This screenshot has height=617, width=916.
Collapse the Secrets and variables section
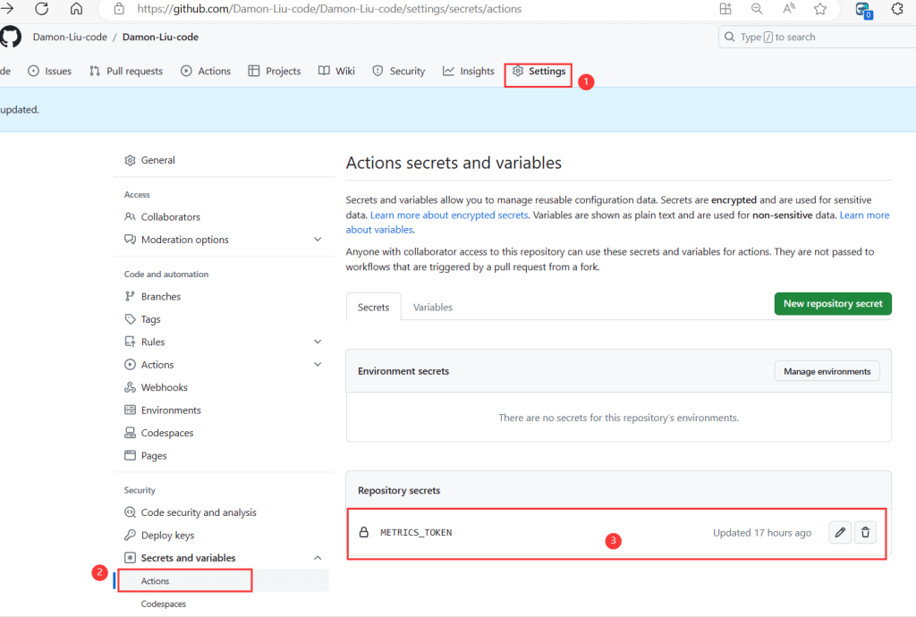pos(318,558)
